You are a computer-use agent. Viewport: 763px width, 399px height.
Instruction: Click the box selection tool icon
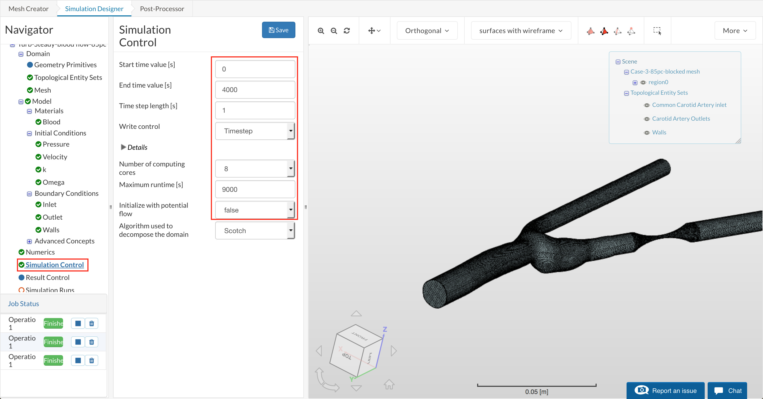(657, 31)
